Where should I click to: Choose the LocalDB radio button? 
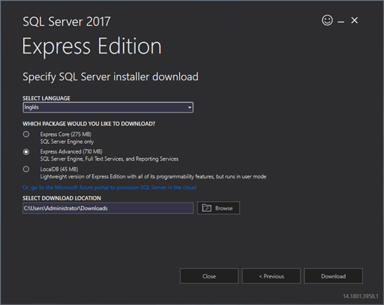tap(26, 169)
